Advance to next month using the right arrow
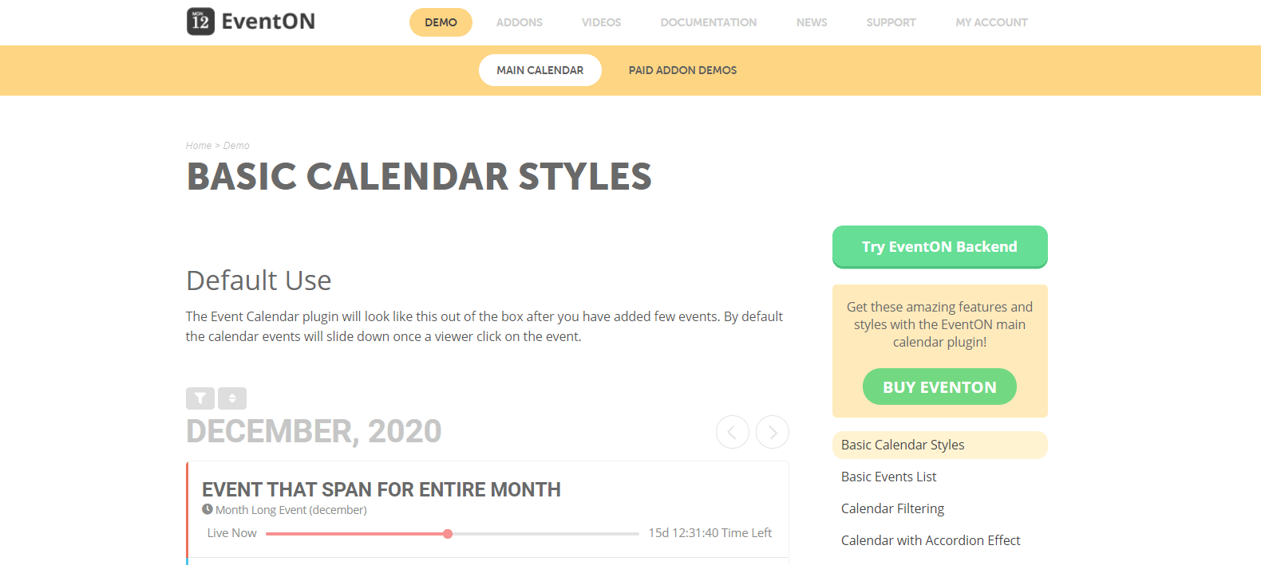Viewport: 1261px width, 565px height. 772,431
